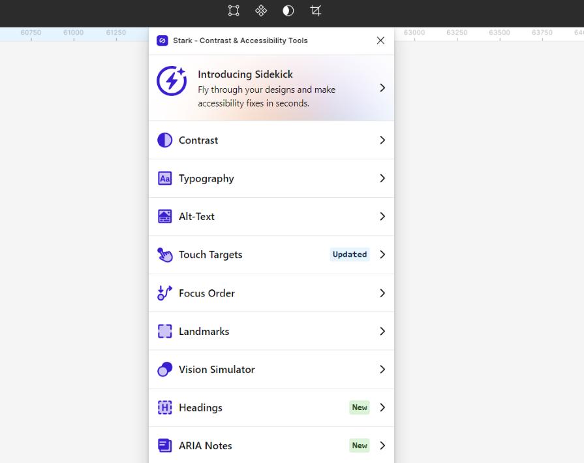The width and height of the screenshot is (584, 463).
Task: Click the half-moon contrast icon in top toolbar
Action: 288,10
